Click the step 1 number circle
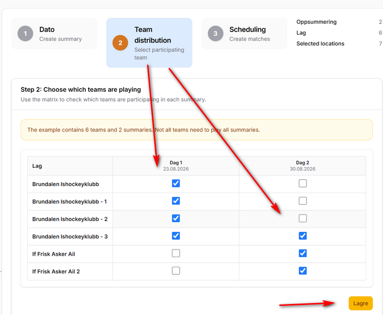383x315 pixels. 25,33
